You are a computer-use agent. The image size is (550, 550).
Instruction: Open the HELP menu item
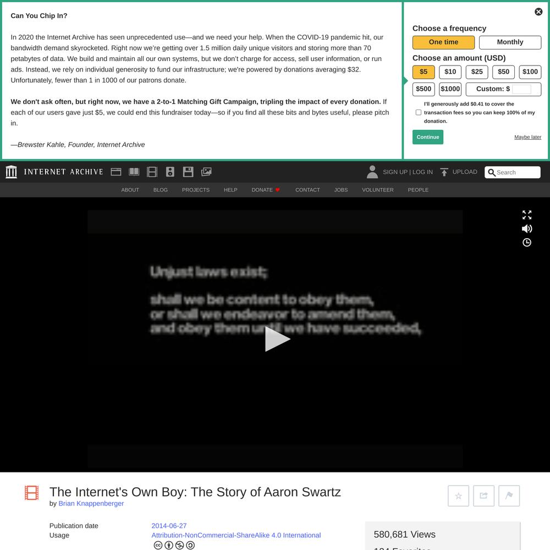click(230, 190)
